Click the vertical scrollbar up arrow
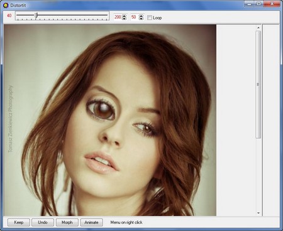This screenshot has height=231, width=283. pos(258,28)
